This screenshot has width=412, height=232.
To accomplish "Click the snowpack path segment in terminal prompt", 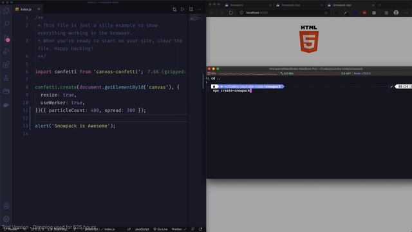I will click(273, 86).
